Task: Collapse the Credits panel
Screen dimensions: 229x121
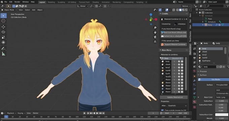Action: point(160,13)
